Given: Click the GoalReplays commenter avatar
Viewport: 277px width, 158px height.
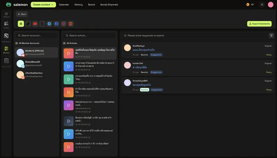Looking at the screenshot, I should (x=127, y=48).
